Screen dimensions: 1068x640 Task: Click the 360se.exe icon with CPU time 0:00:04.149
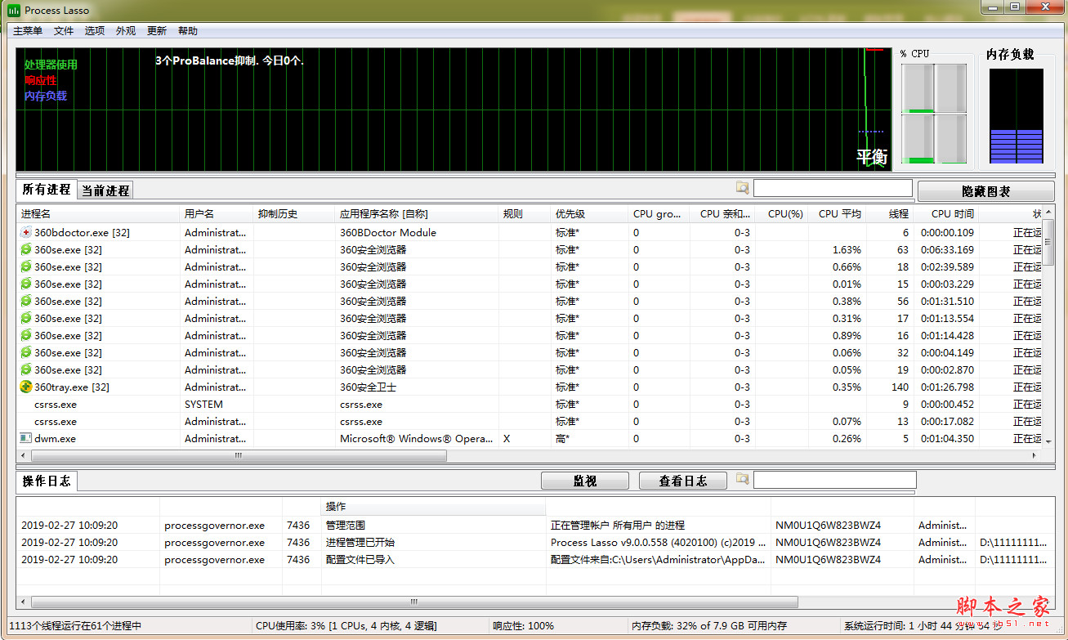pyautogui.click(x=26, y=352)
